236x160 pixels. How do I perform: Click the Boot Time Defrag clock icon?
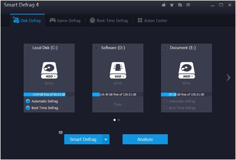pos(92,20)
